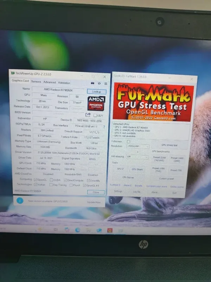Click the blue info icon in update bar
The width and height of the screenshot is (211, 282).
[20, 201]
